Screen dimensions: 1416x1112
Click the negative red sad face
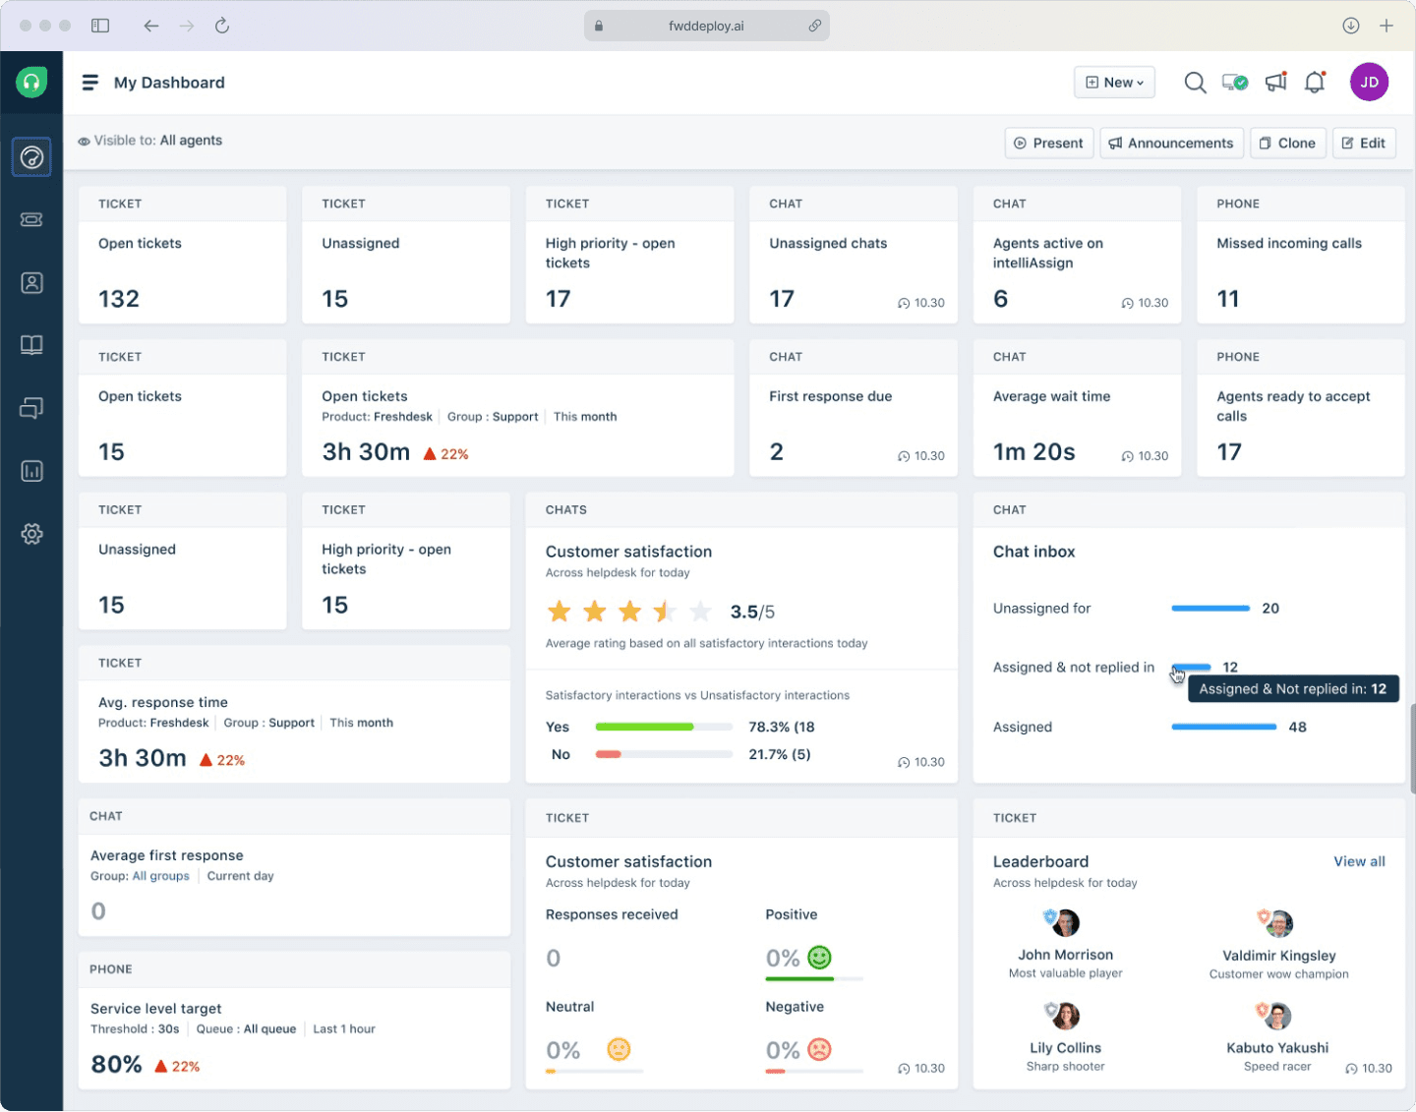[x=819, y=1050]
